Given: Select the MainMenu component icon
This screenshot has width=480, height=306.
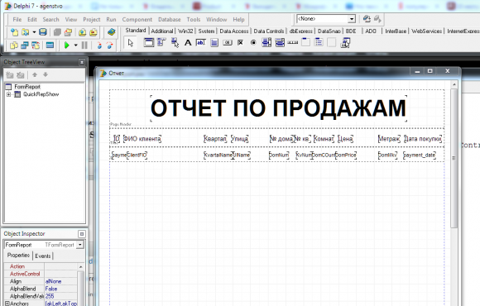Looking at the screenshot, I should [161, 42].
